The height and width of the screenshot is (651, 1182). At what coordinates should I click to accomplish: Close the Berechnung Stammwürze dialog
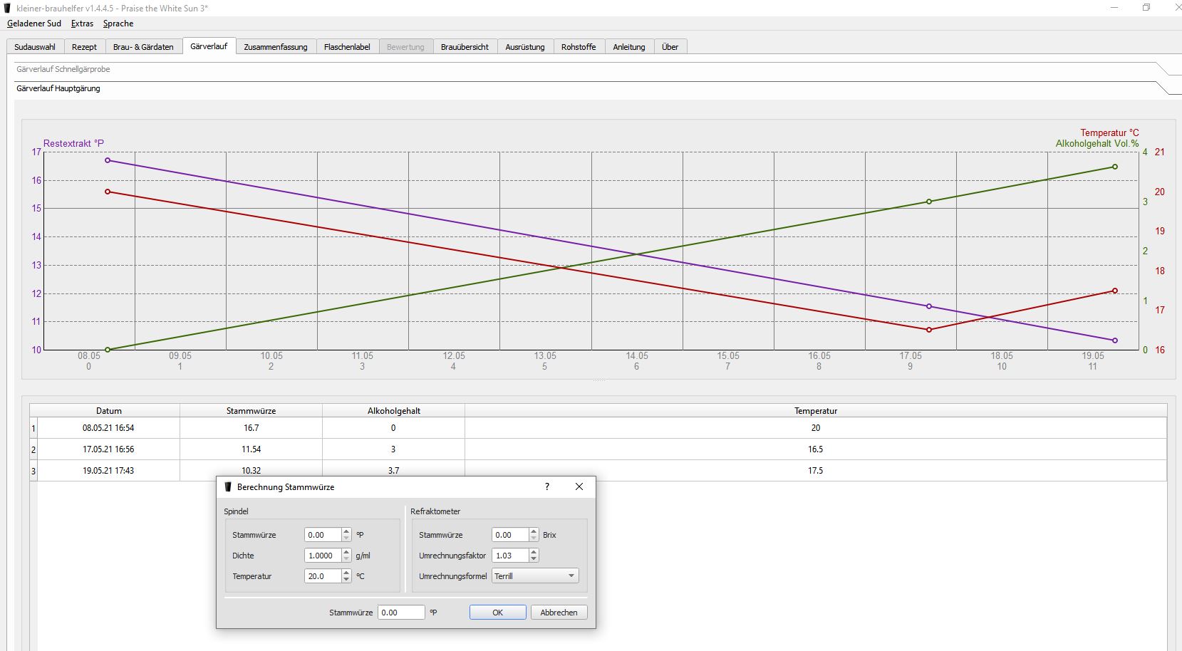click(579, 486)
